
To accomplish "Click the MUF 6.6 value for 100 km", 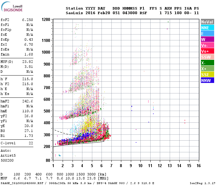I will 17,179.
